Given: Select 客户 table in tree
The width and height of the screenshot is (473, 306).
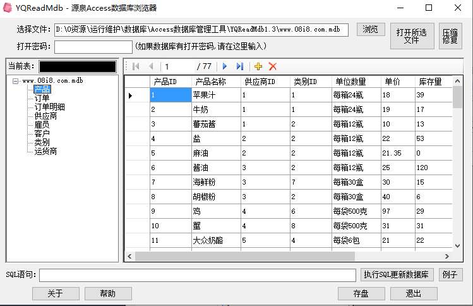Looking at the screenshot, I should pos(42,133).
